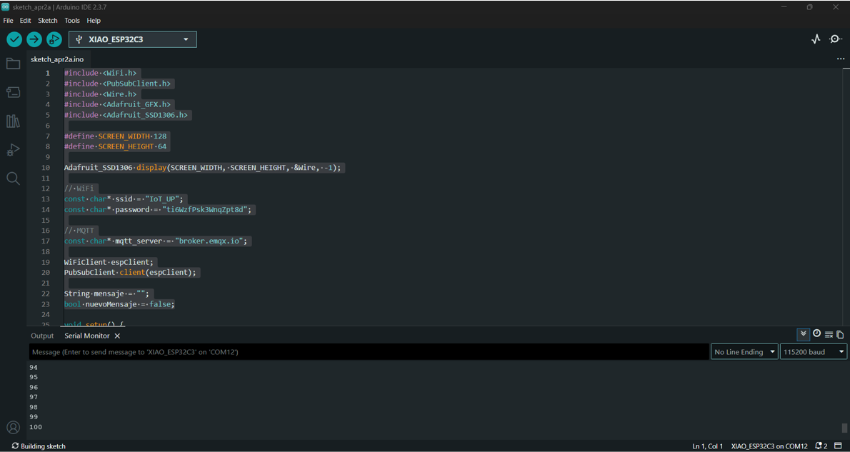Switch to the Output tab

pyautogui.click(x=42, y=336)
